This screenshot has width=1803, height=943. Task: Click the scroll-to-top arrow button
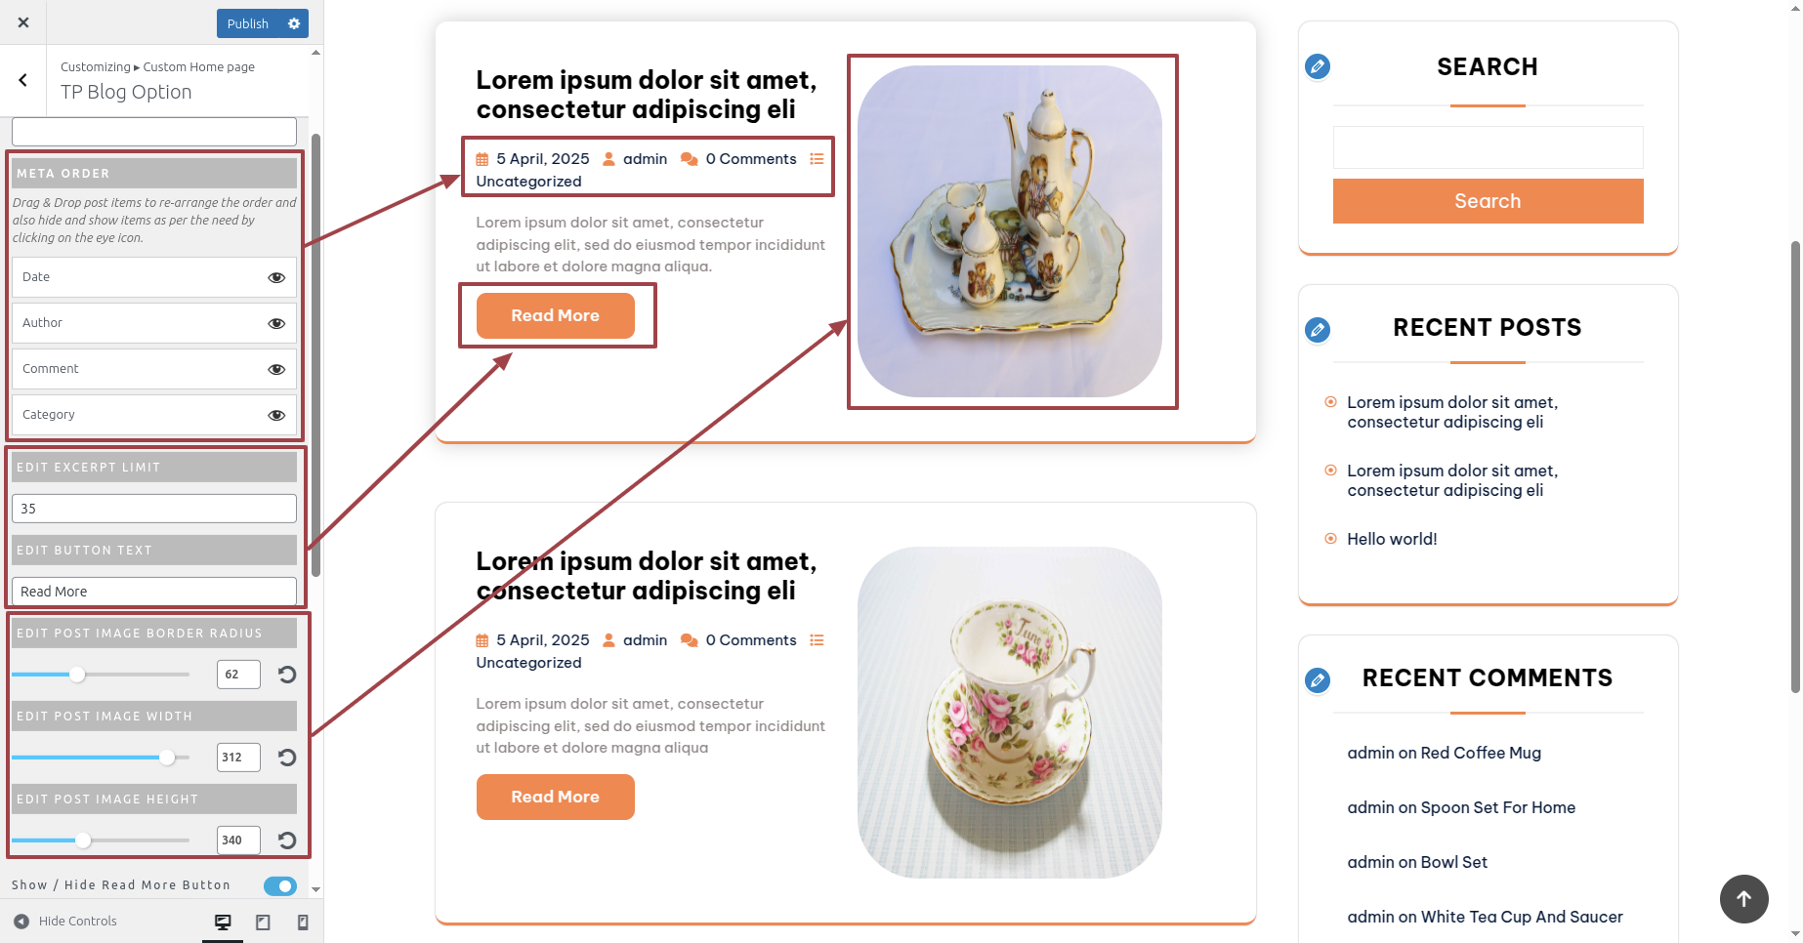click(1744, 898)
